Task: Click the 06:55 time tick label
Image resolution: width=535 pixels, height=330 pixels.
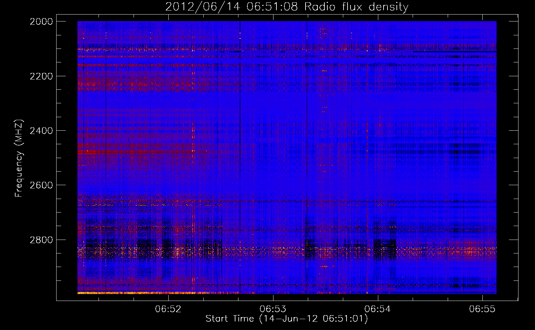Action: coord(482,309)
